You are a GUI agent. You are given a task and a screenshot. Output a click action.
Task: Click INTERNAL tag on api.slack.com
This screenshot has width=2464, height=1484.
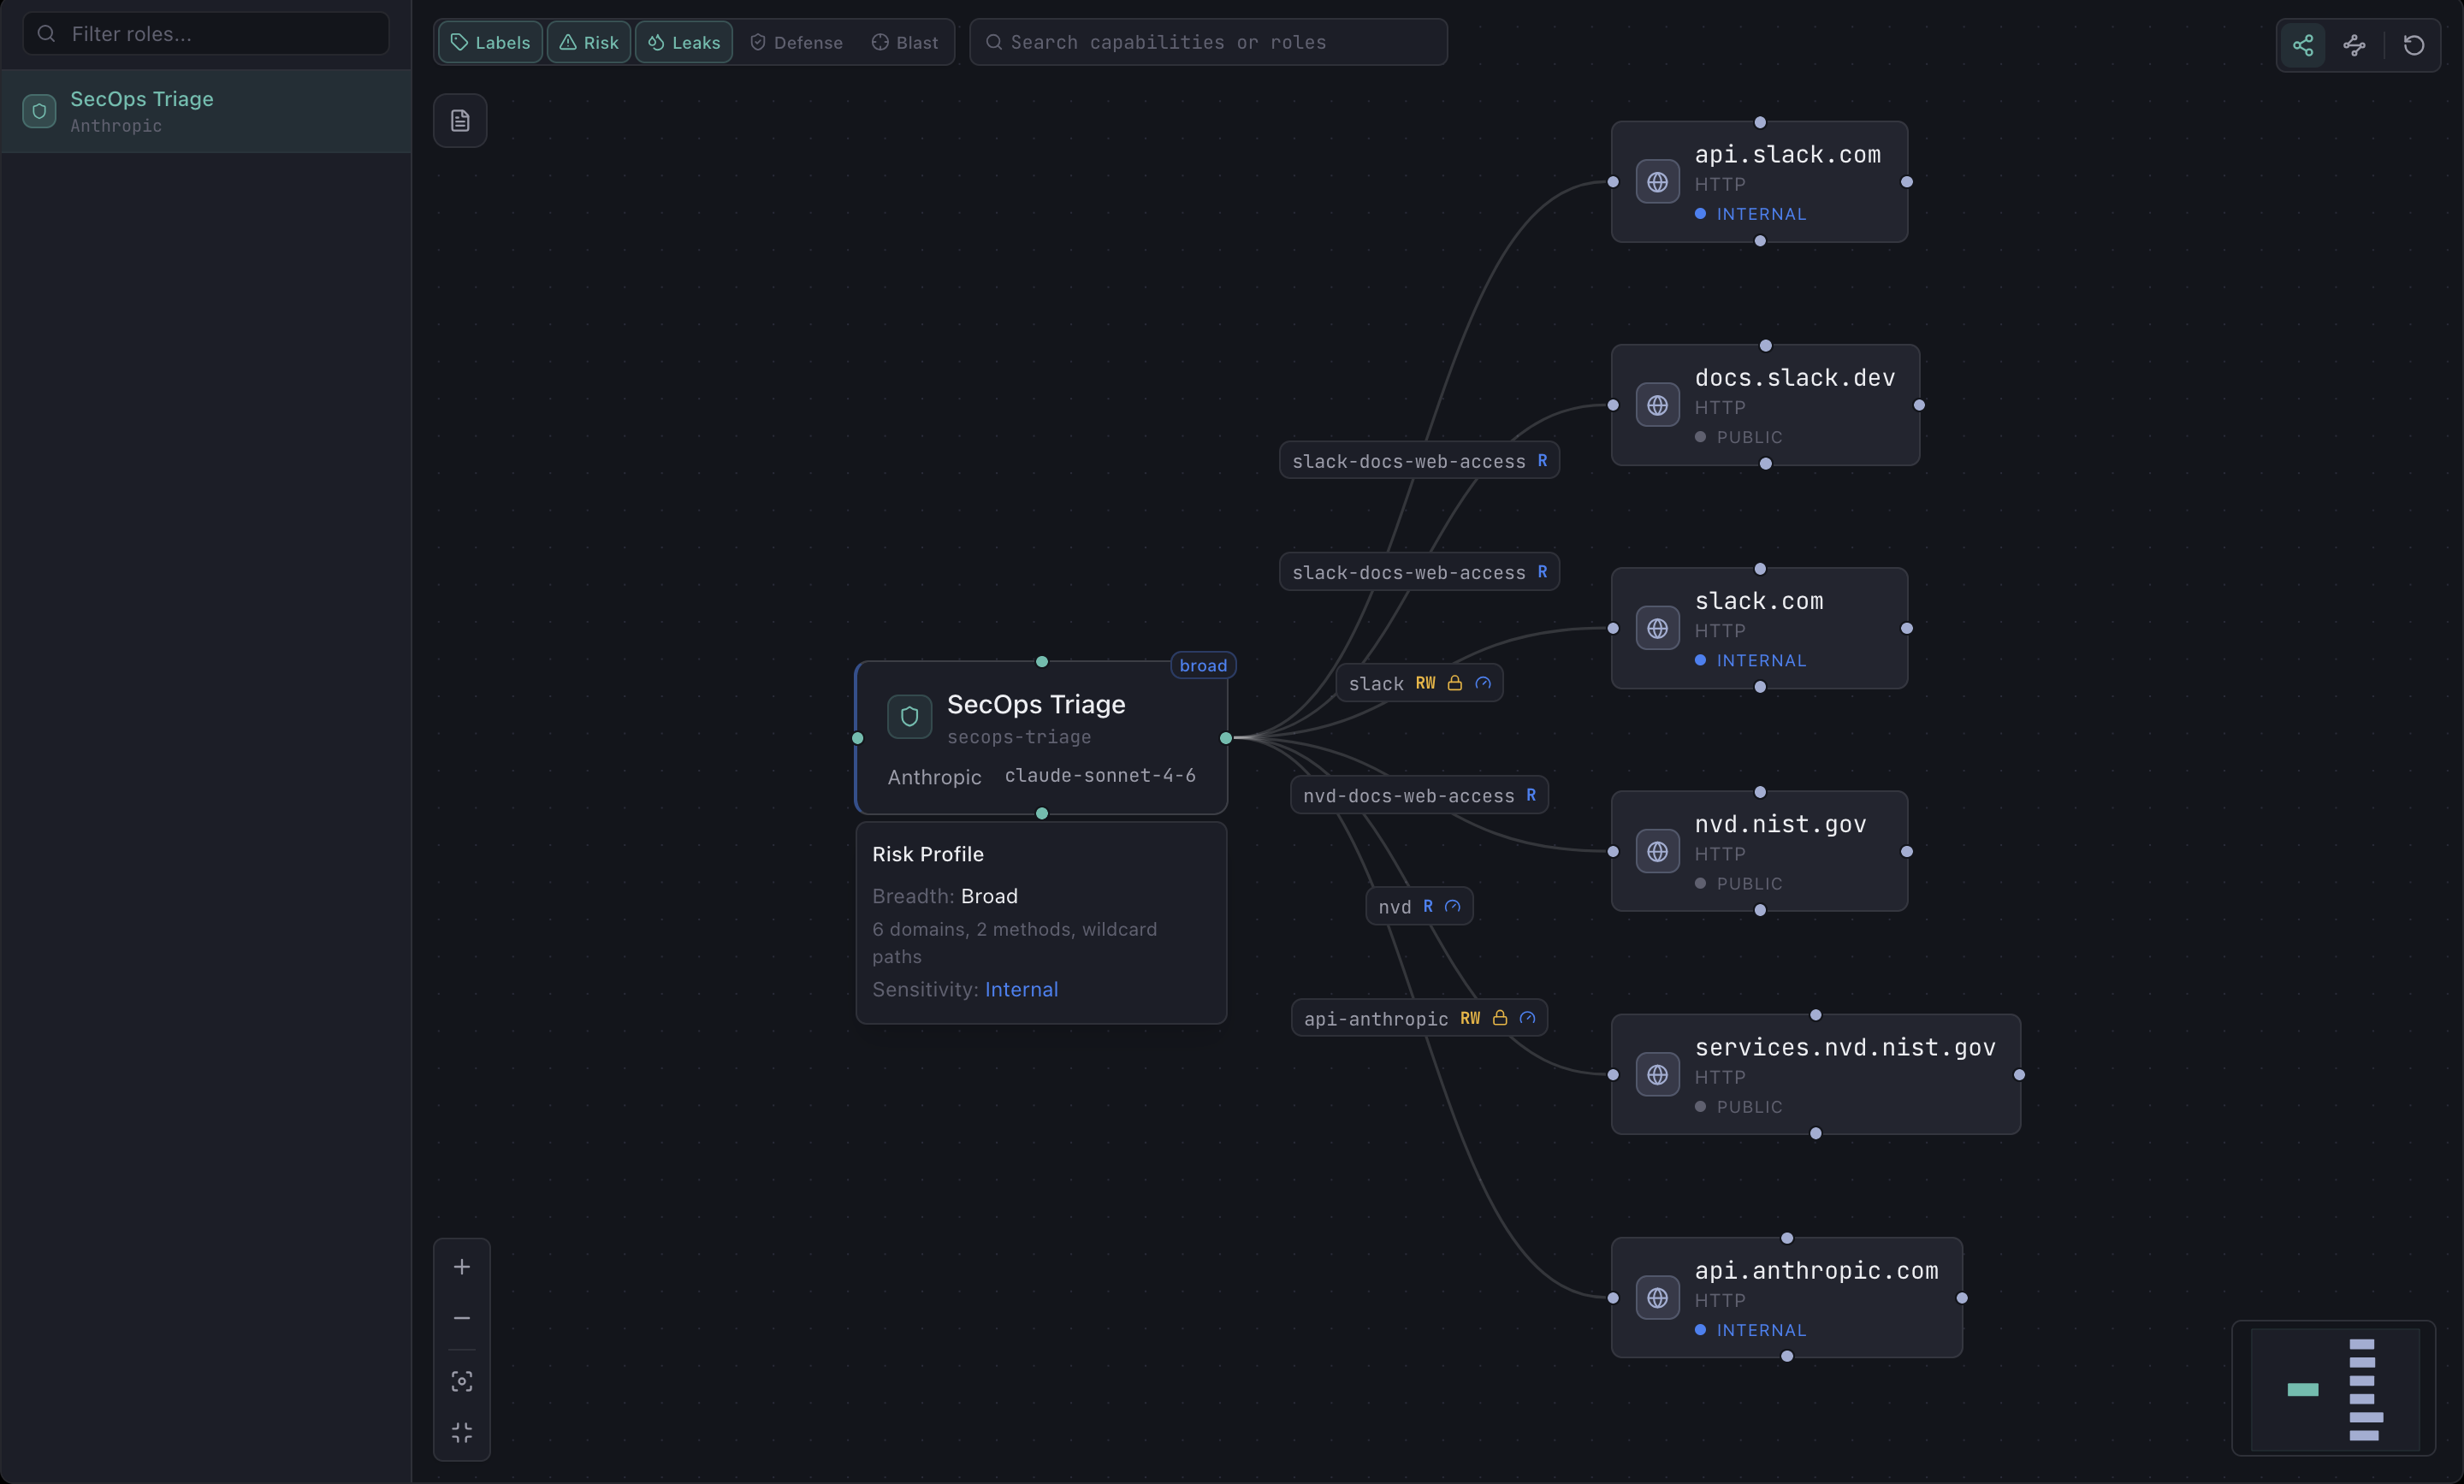point(1751,214)
